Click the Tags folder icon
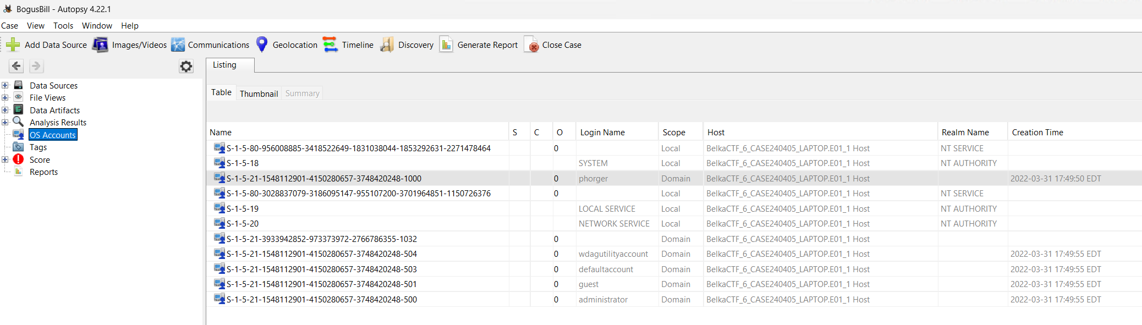The height and width of the screenshot is (325, 1142). (x=19, y=147)
